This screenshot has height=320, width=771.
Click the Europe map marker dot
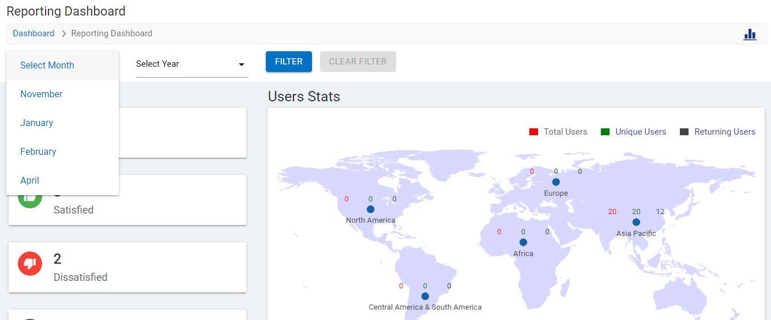click(556, 182)
